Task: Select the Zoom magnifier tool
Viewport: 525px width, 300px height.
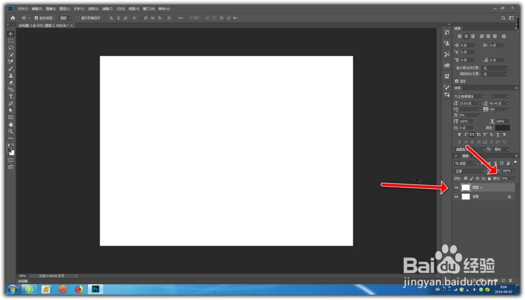Action: (x=10, y=131)
